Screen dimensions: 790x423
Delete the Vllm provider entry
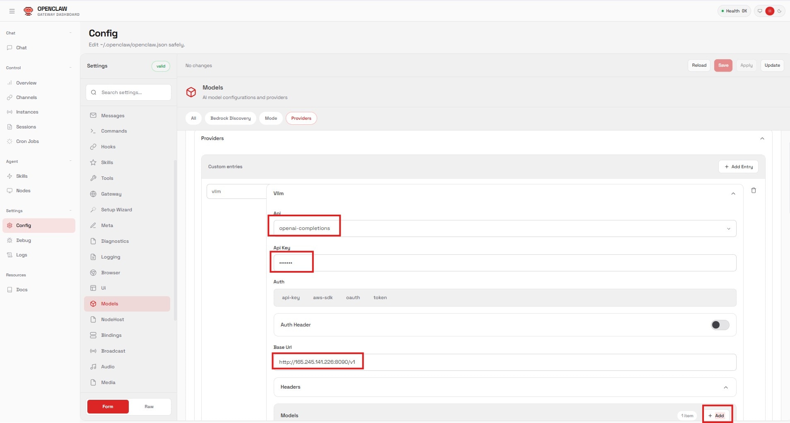coord(754,190)
